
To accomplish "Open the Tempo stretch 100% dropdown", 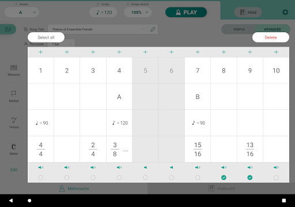I will [x=138, y=13].
